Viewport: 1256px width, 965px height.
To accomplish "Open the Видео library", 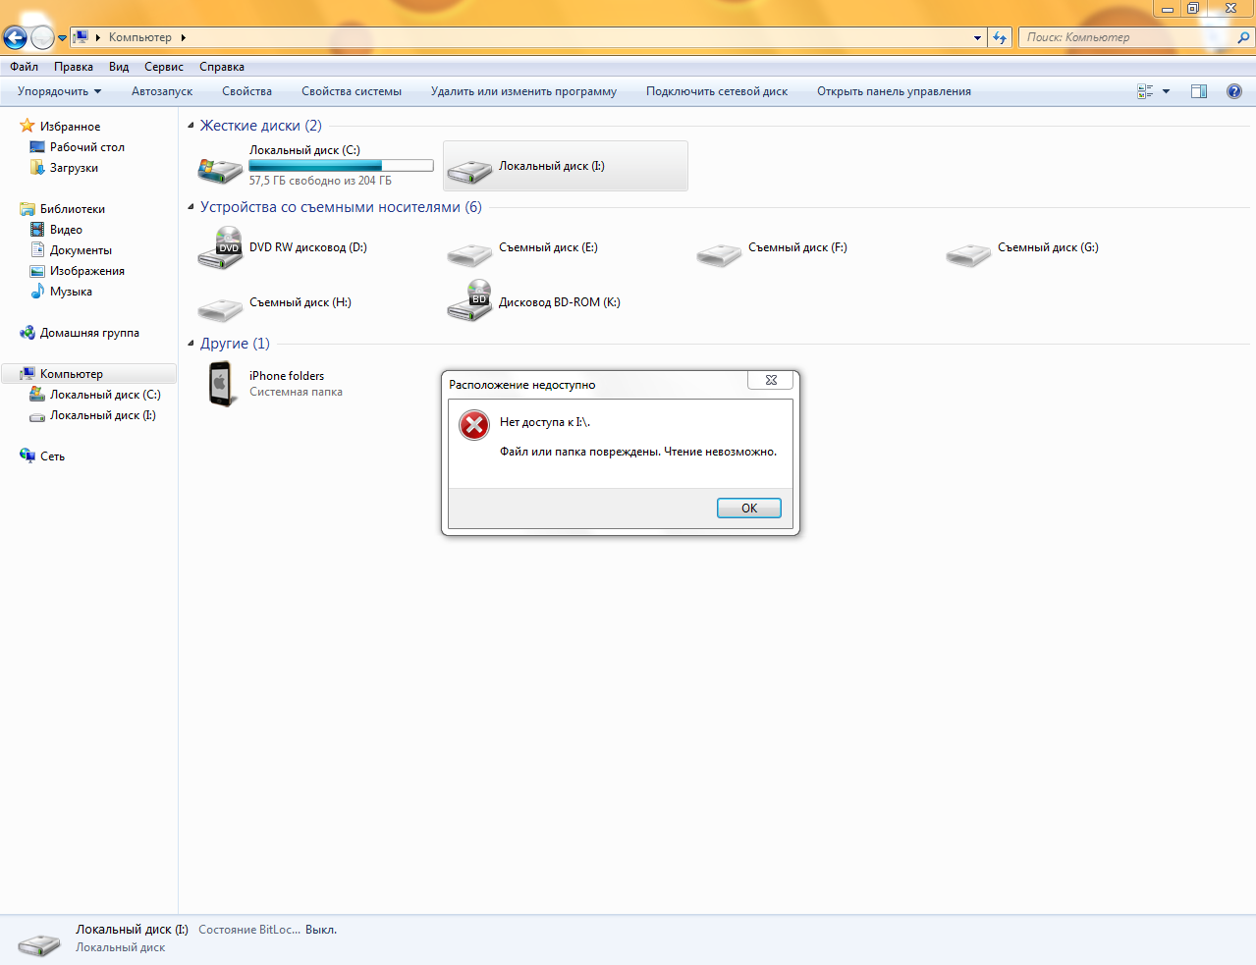I will [66, 230].
